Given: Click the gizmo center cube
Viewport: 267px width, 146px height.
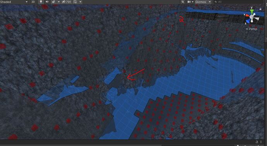Looking at the screenshot, I should click(252, 17).
